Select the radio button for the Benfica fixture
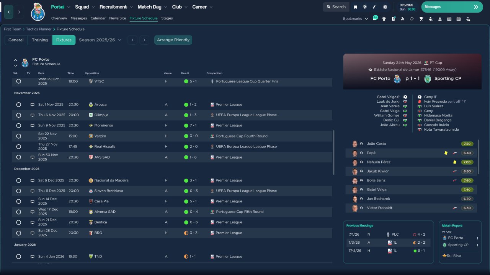The height and width of the screenshot is (275, 490). (x=18, y=222)
